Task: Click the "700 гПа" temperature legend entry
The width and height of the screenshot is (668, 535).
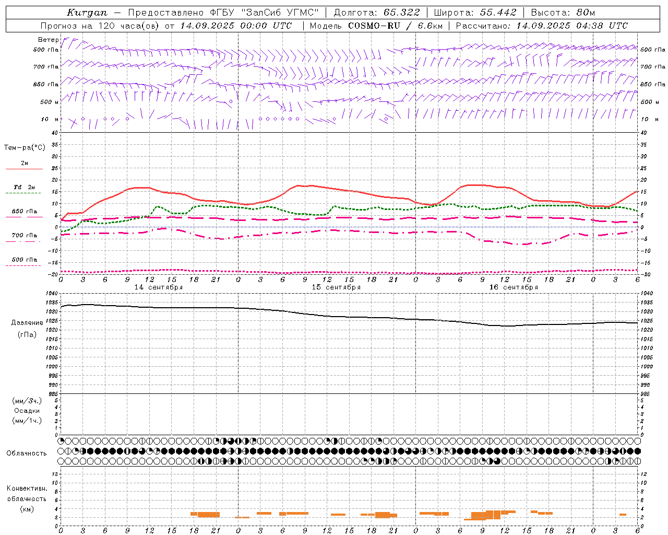Action: 24,236
